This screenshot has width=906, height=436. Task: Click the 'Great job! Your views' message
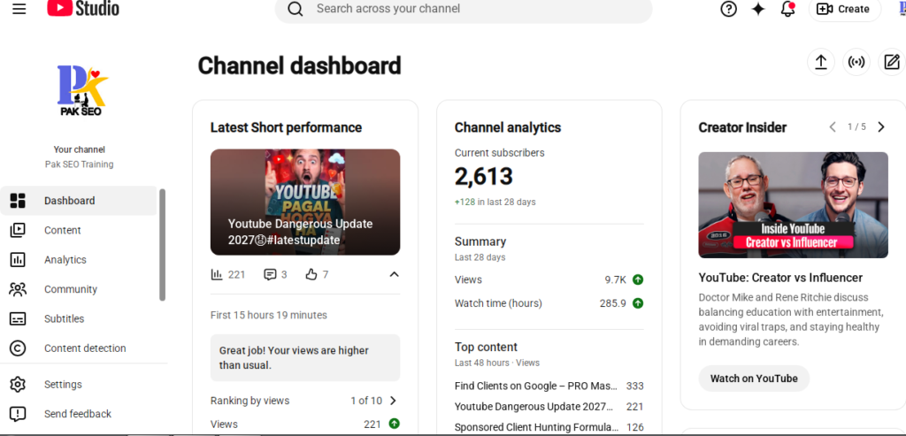[305, 357]
